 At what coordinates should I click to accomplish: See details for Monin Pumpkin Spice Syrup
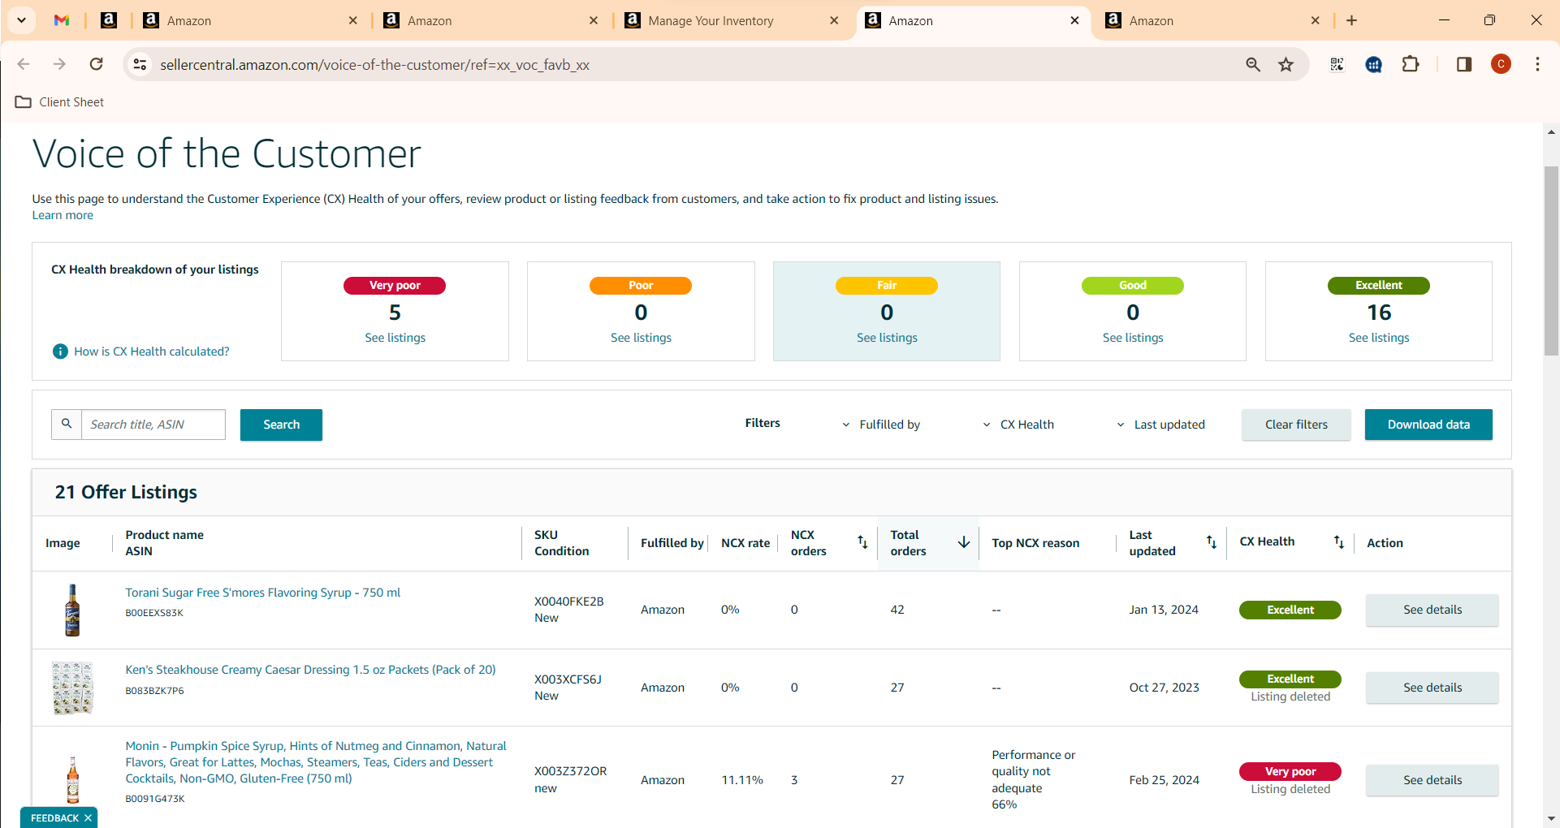1432,780
